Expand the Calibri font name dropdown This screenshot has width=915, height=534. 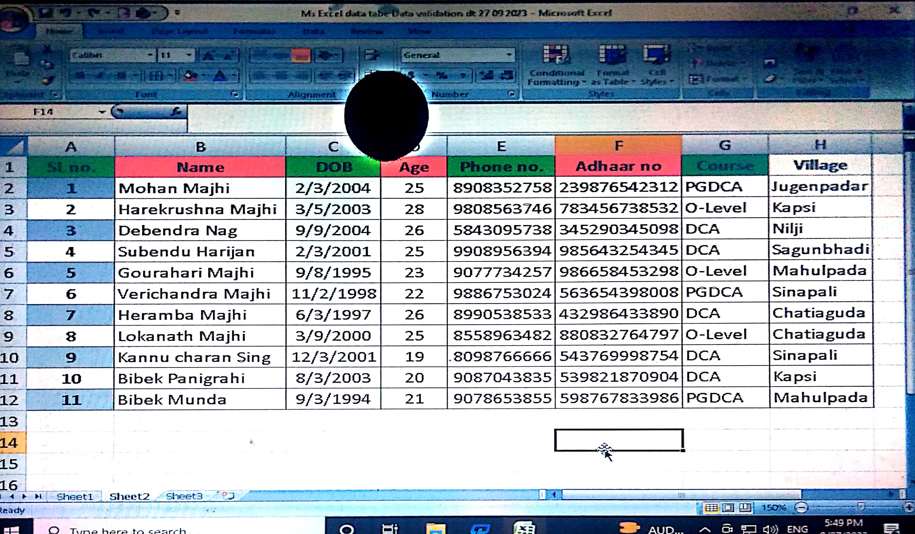pos(150,55)
